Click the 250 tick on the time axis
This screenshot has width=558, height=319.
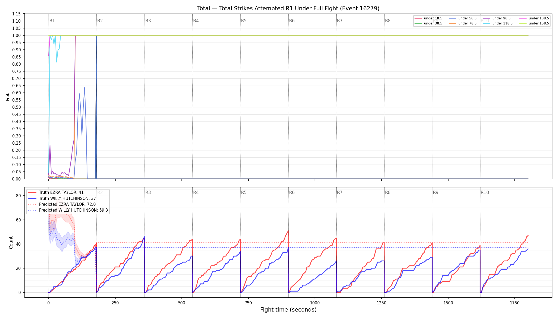coord(115,303)
